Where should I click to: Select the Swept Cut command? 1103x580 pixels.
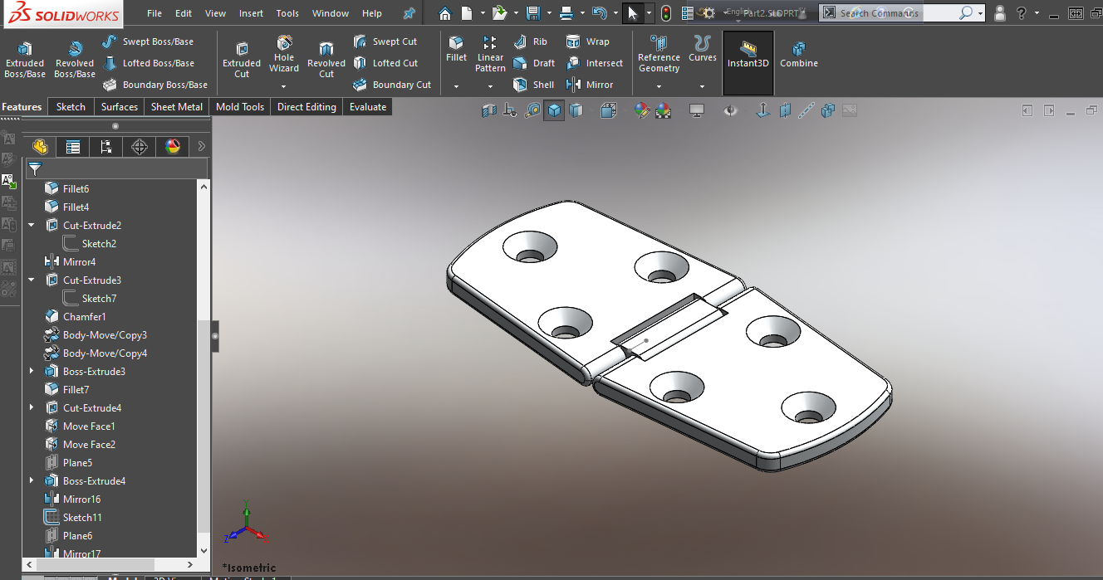tap(385, 41)
